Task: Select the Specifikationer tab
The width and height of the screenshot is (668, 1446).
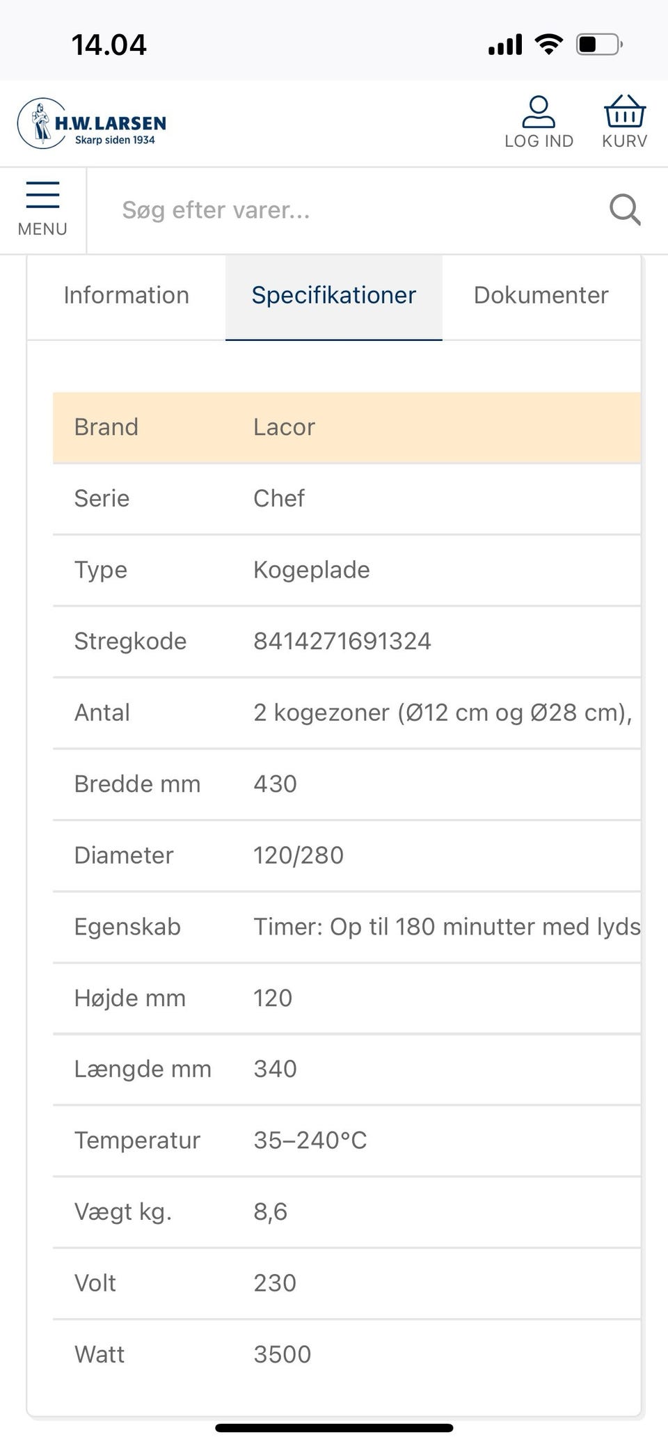Action: pos(333,295)
